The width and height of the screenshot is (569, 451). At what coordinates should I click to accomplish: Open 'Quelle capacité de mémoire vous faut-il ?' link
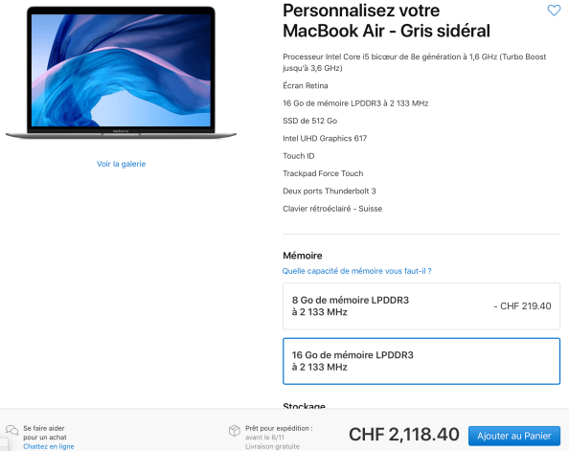(x=356, y=271)
